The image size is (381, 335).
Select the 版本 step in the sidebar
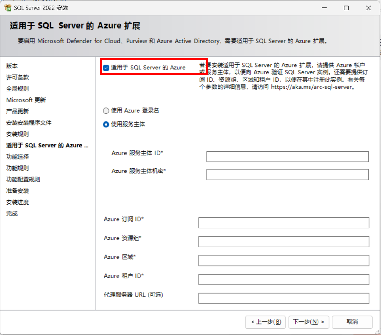coord(12,66)
